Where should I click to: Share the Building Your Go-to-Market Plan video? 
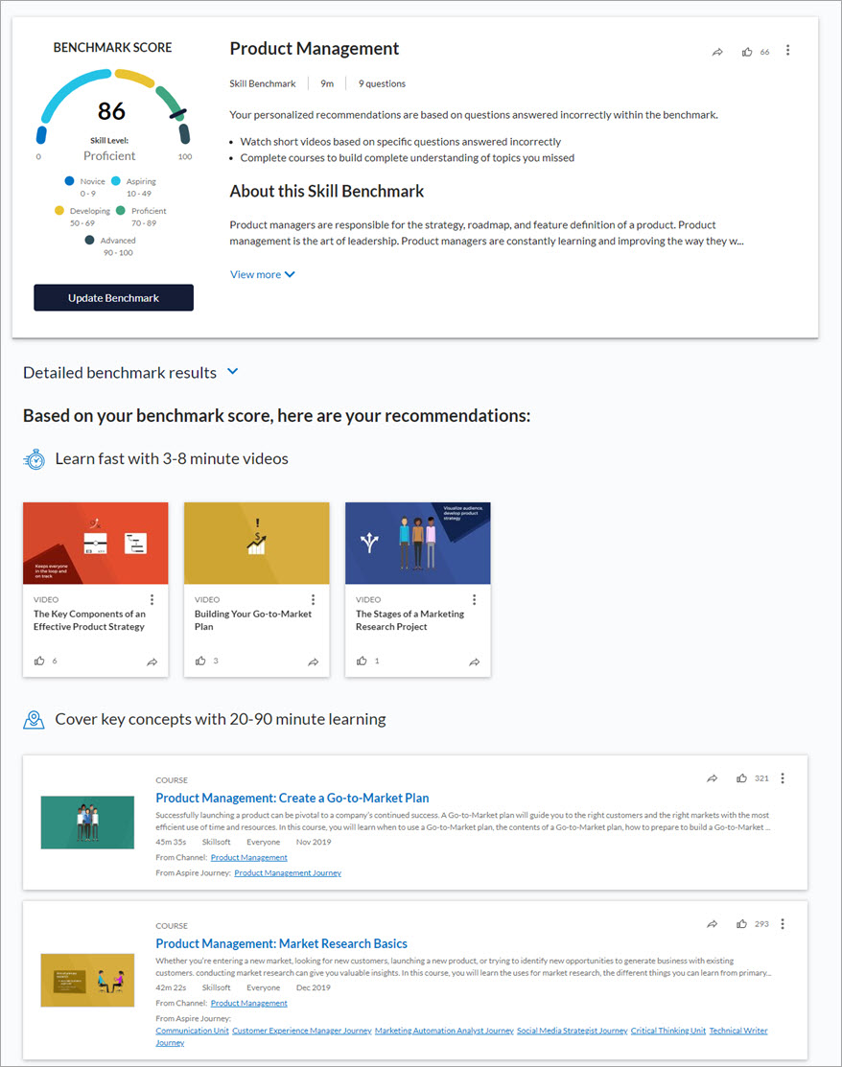313,662
